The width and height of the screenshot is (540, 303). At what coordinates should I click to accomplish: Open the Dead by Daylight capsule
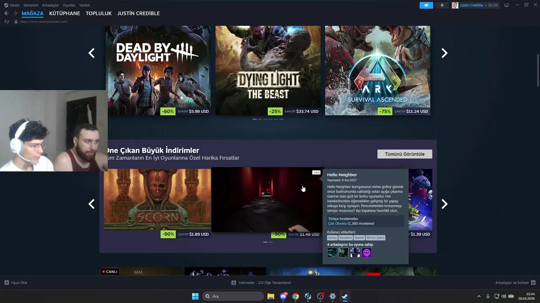(x=158, y=70)
